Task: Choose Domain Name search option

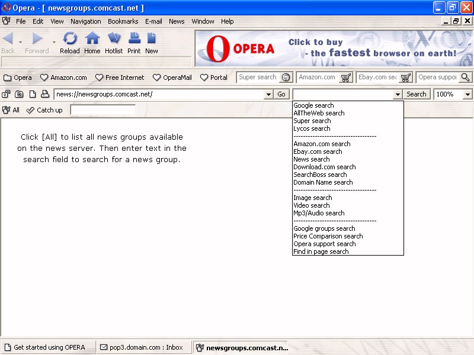Action: [x=348, y=182]
